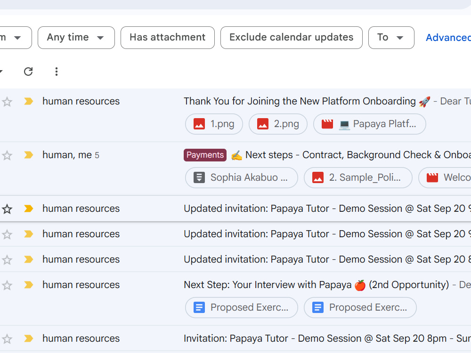Image resolution: width=471 pixels, height=353 pixels.
Task: Star the second Updated invitation email
Action: [x=7, y=234]
